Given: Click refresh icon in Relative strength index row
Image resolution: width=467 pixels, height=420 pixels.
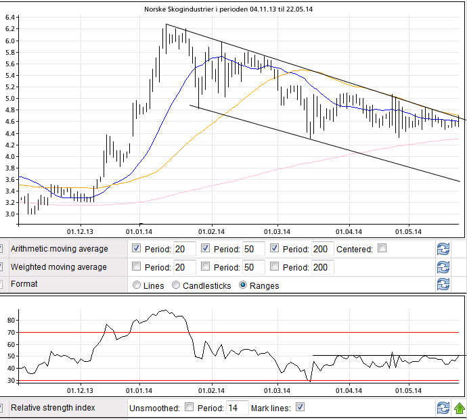Looking at the screenshot, I should coord(443,408).
